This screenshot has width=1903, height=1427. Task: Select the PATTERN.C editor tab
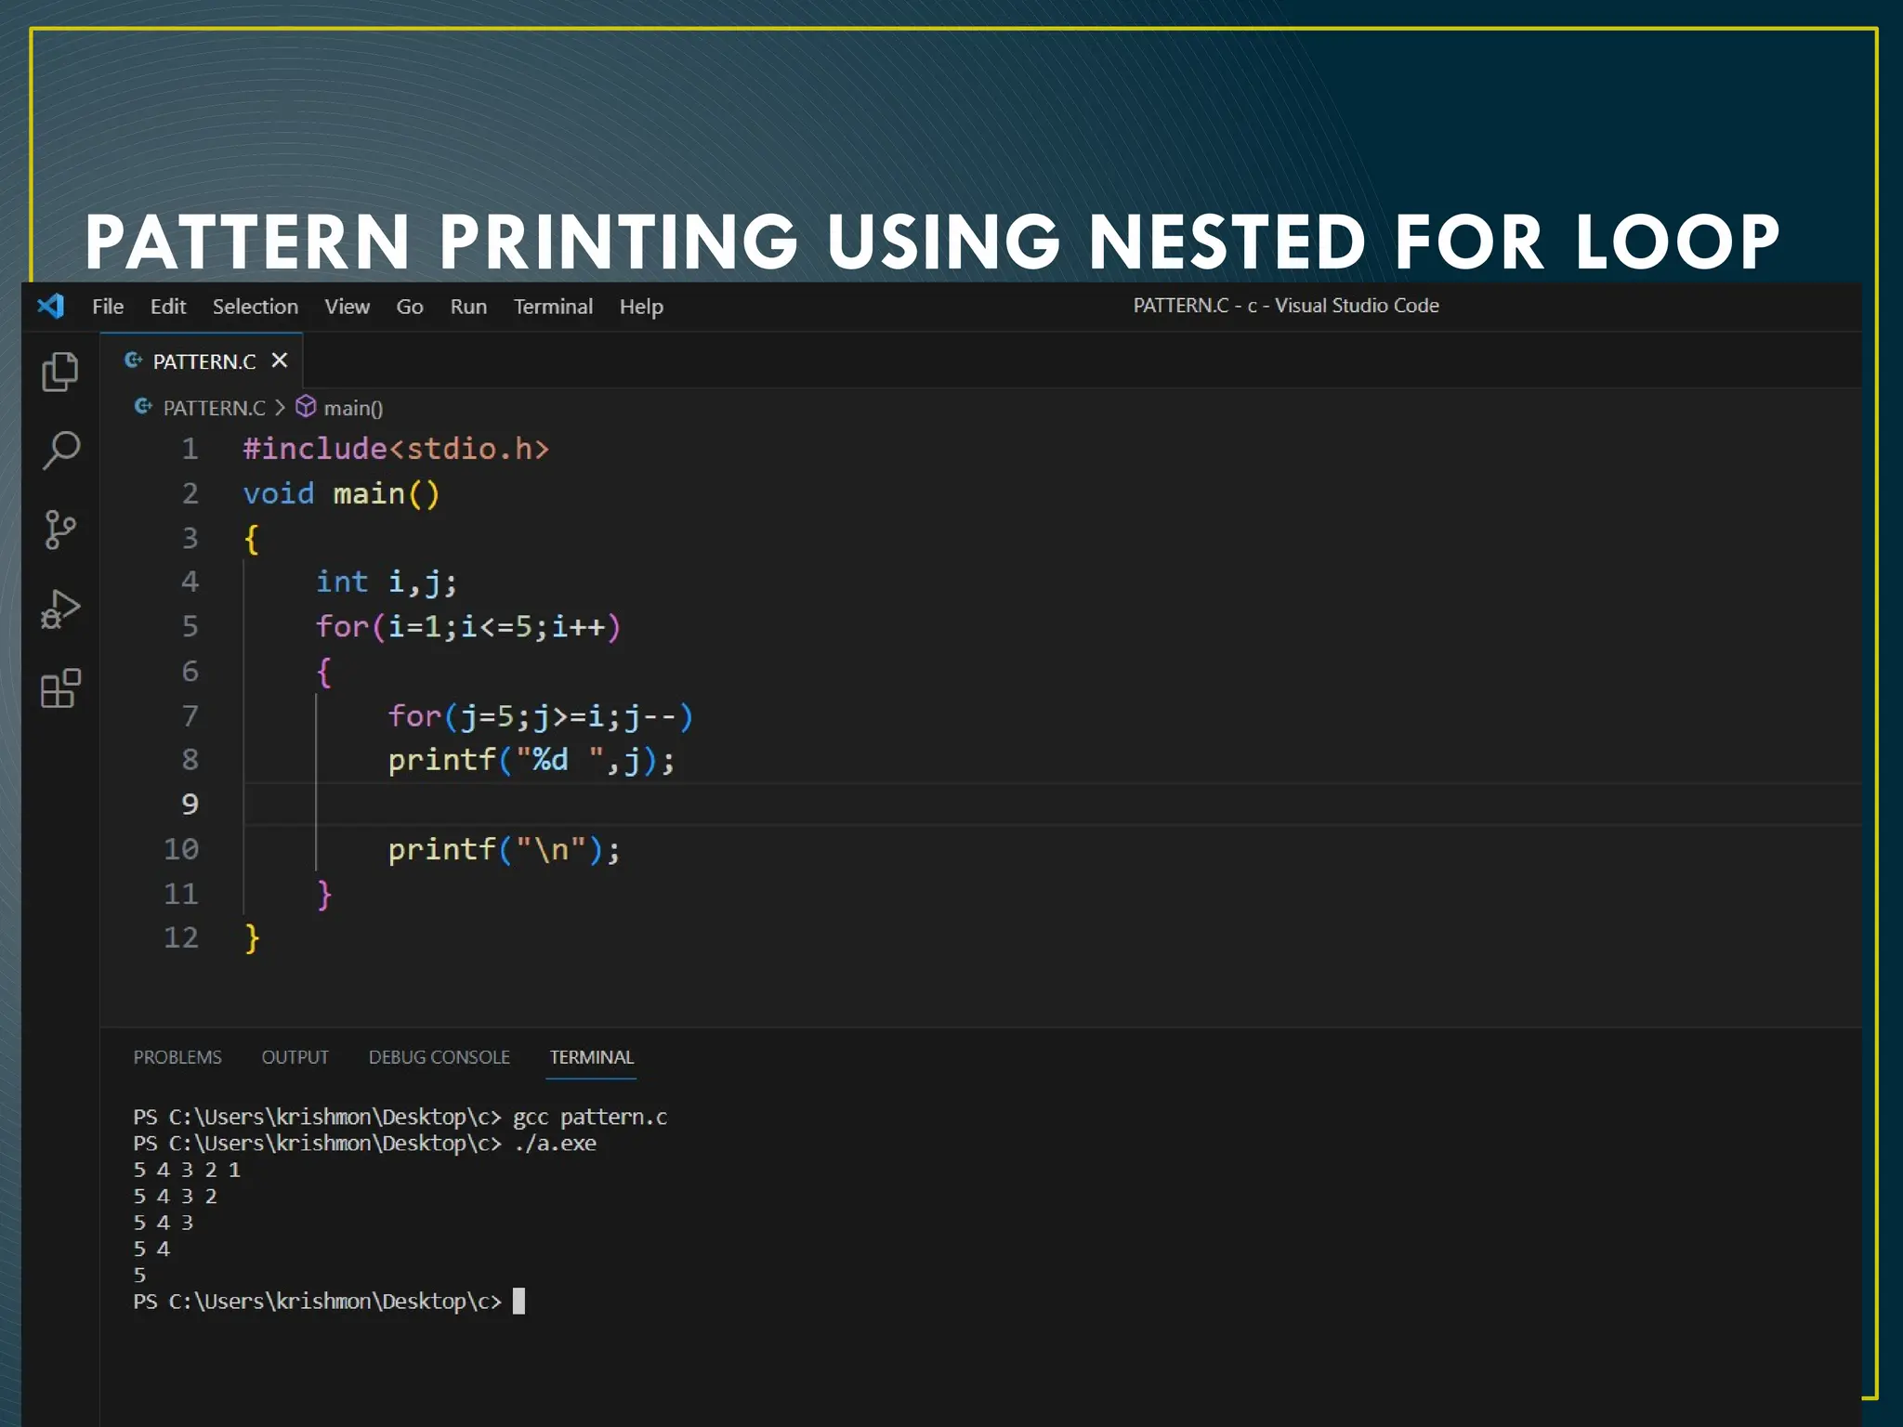[x=203, y=361]
